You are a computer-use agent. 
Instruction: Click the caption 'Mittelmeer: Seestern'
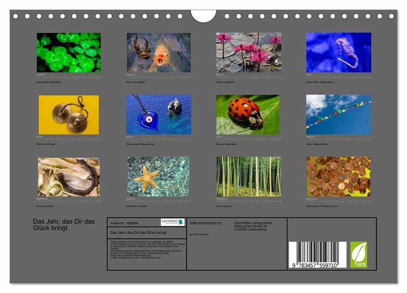click(137, 207)
